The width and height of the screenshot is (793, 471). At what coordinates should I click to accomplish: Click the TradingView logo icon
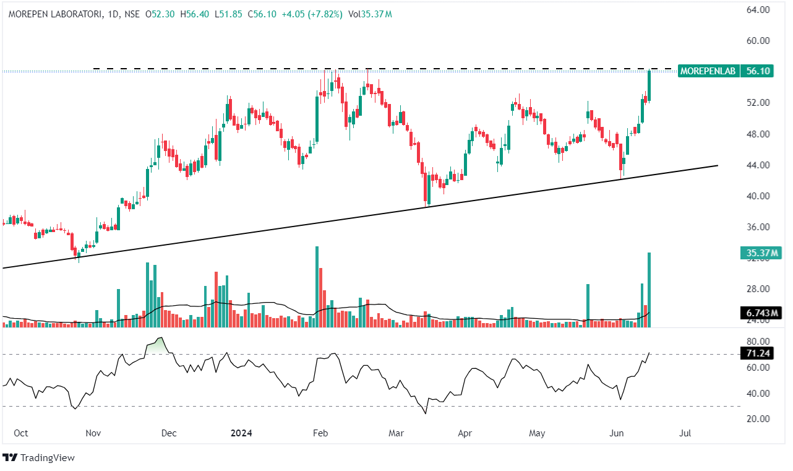click(x=11, y=458)
